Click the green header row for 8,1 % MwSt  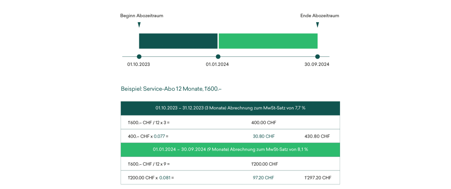pos(230,149)
